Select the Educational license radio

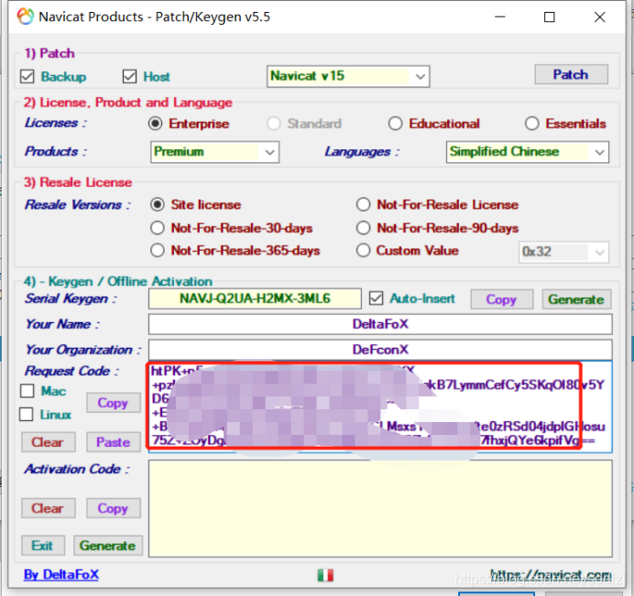click(x=395, y=124)
